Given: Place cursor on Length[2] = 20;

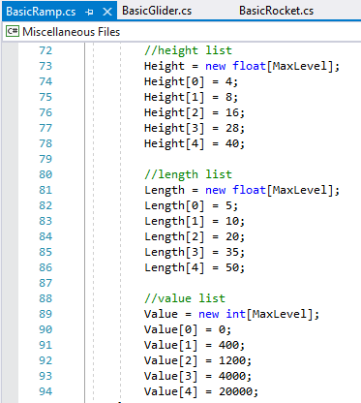Looking at the screenshot, I should [x=195, y=236].
